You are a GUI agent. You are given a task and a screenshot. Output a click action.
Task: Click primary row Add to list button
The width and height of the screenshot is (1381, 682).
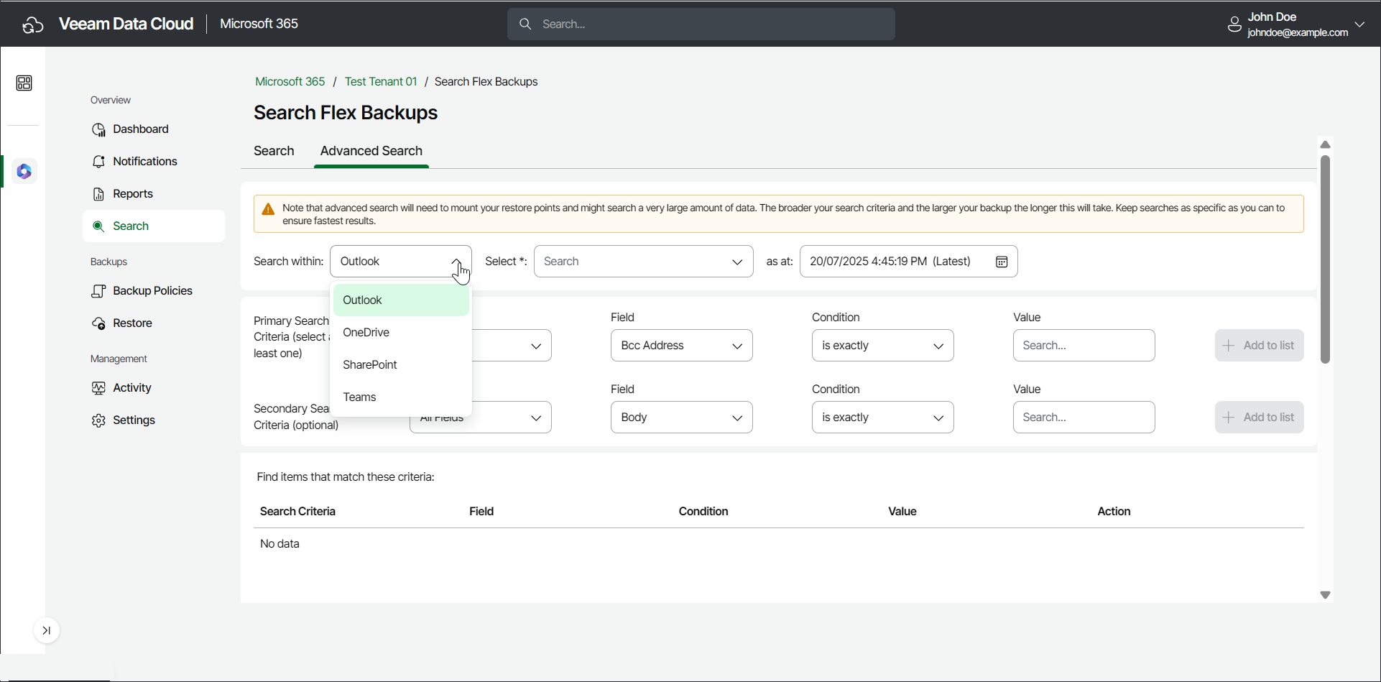1259,346
